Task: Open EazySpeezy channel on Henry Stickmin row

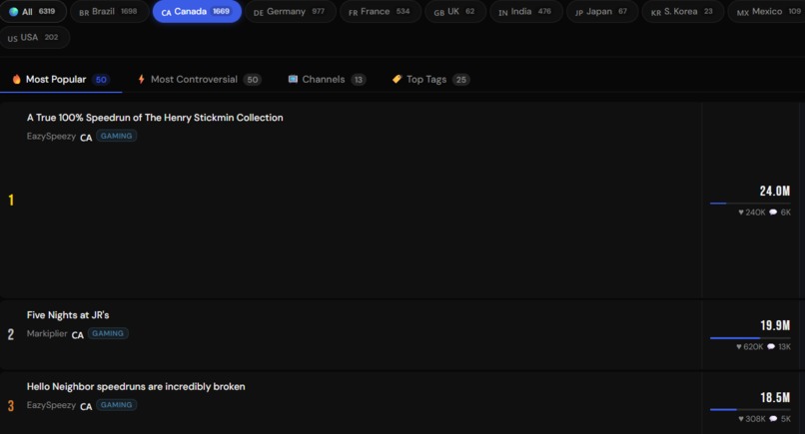Action: coord(51,136)
